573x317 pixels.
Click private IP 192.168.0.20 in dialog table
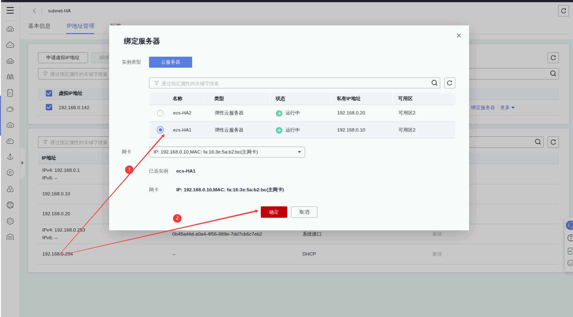[x=351, y=113]
